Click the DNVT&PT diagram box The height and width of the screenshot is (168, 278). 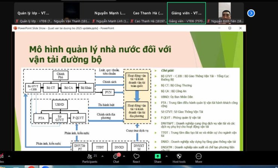pos(80,147)
